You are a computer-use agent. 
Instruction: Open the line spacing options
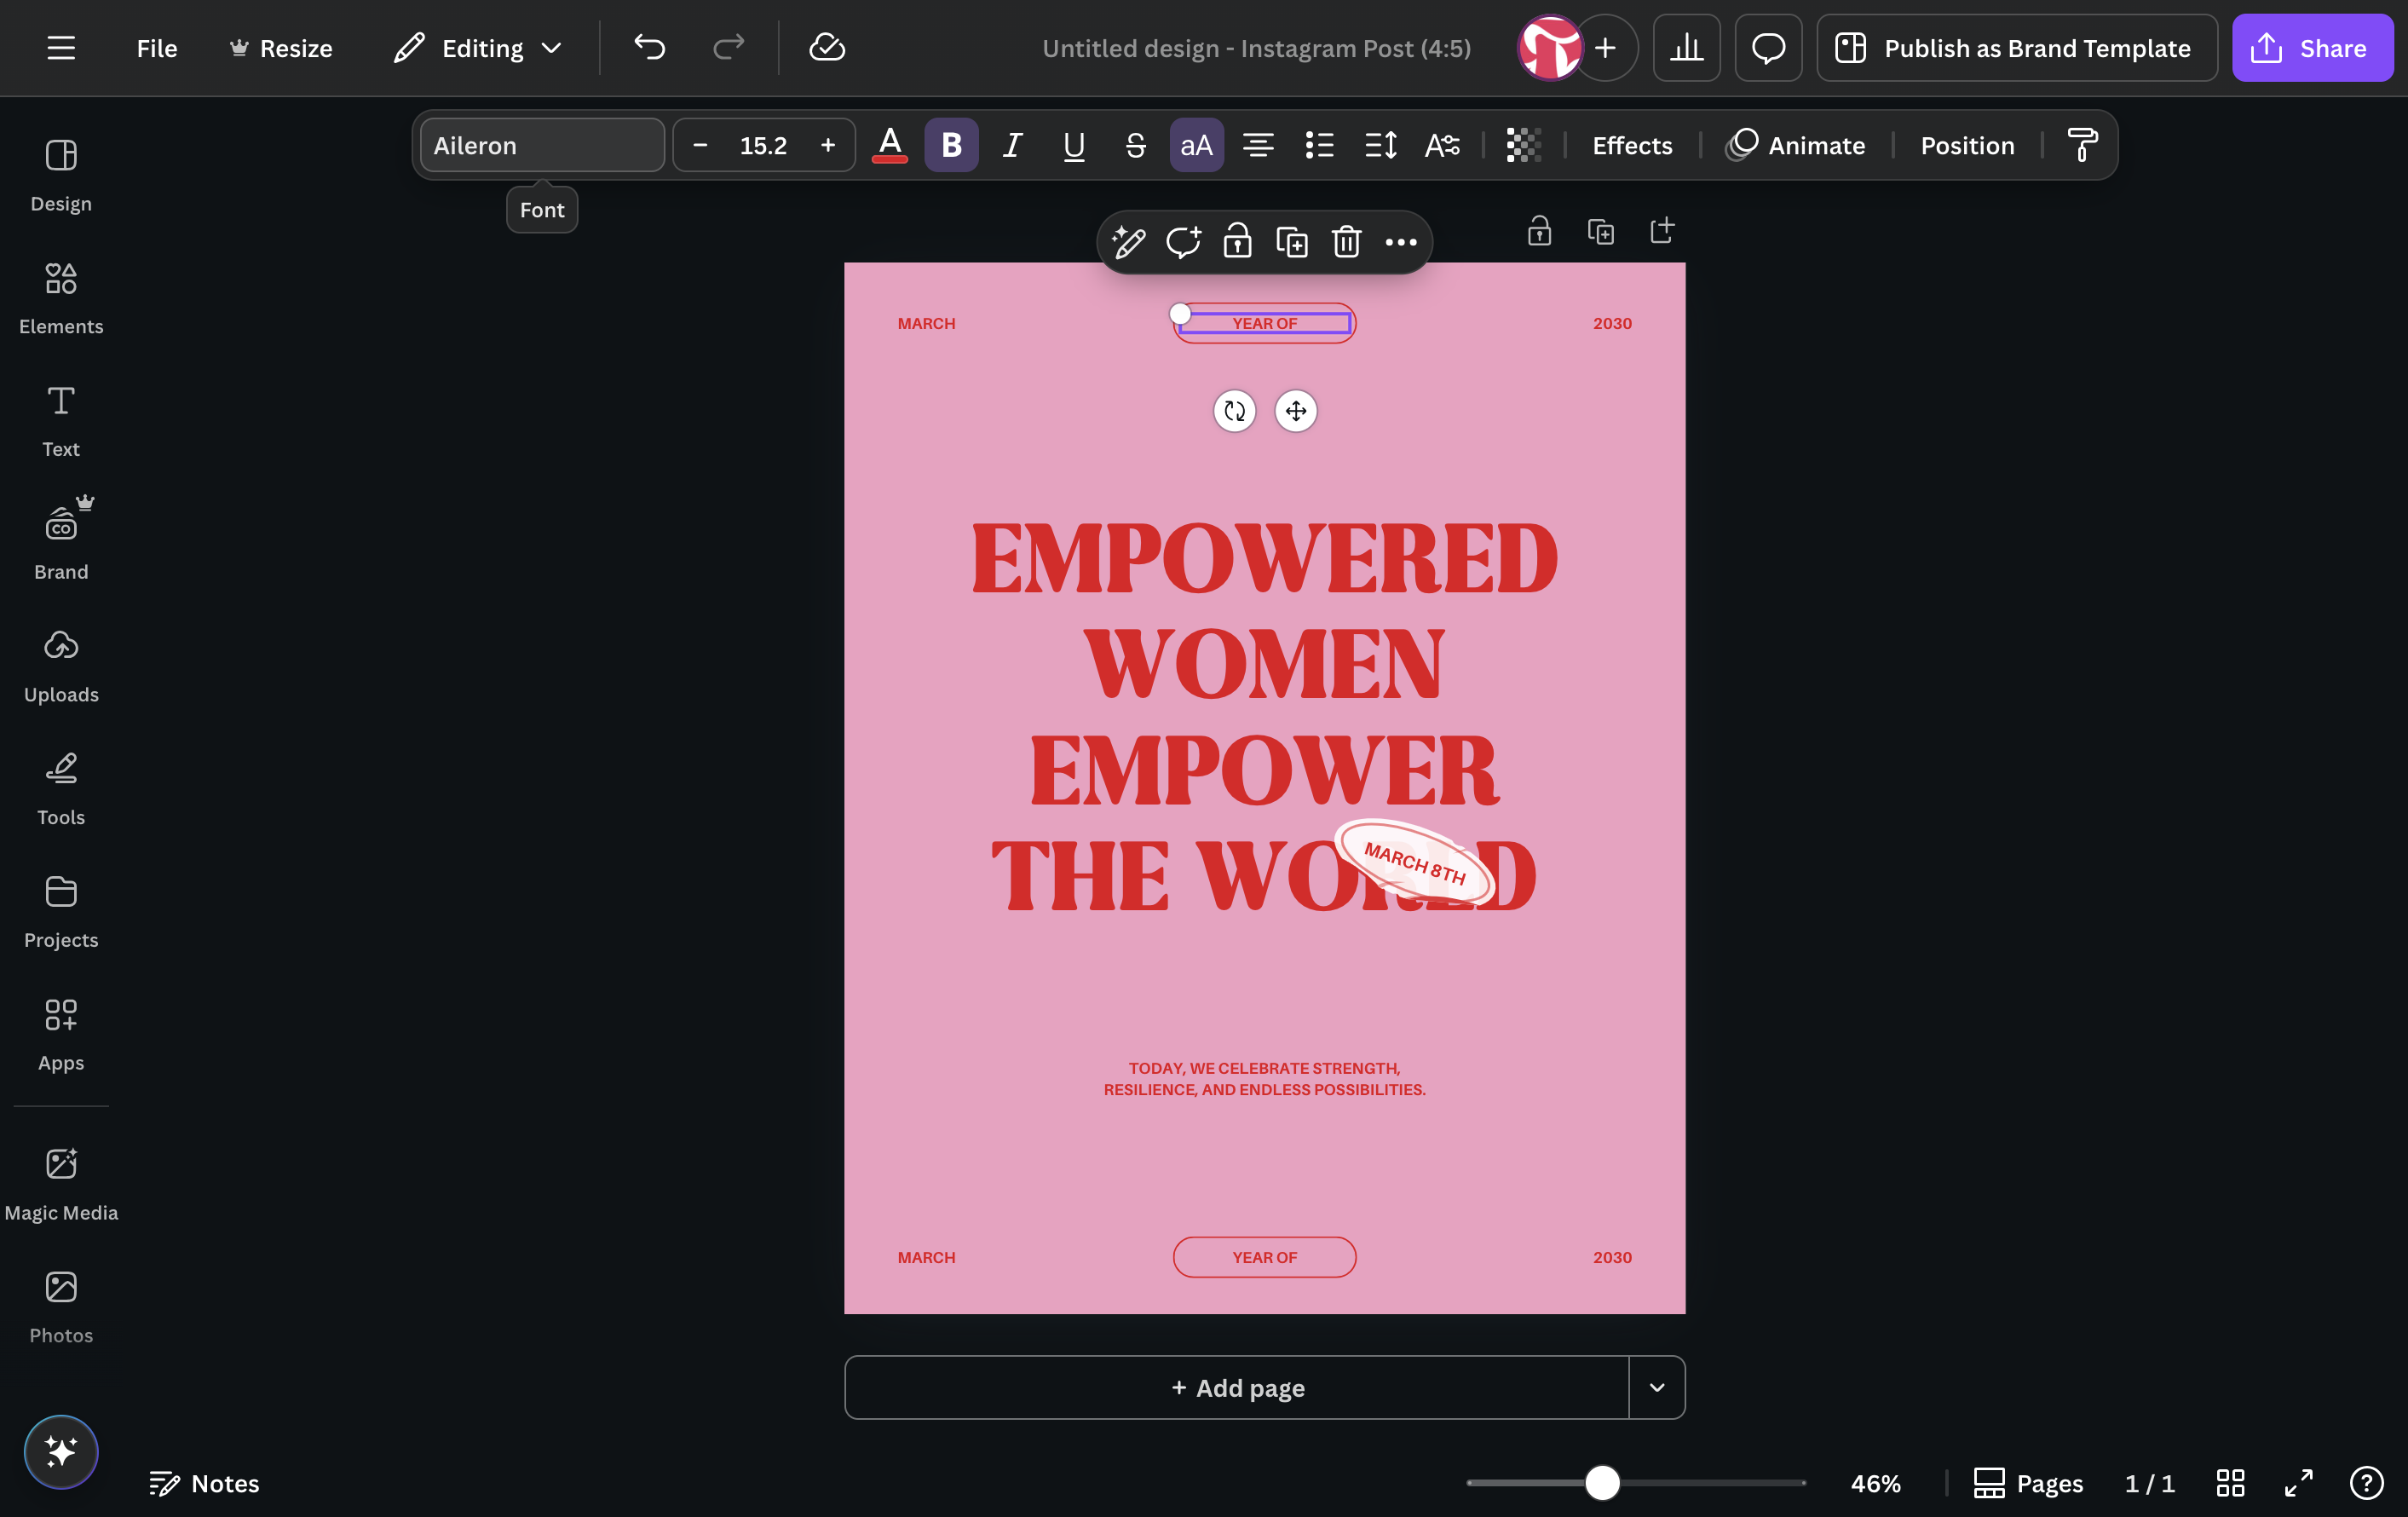(x=1381, y=145)
